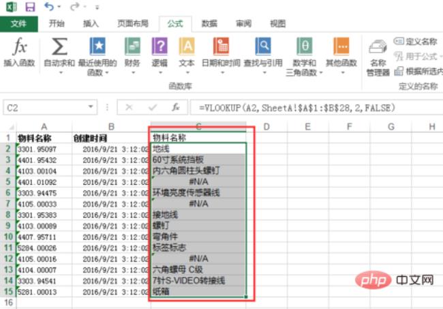Click the Define Name (定义名称) button
443x309 pixels.
point(415,42)
